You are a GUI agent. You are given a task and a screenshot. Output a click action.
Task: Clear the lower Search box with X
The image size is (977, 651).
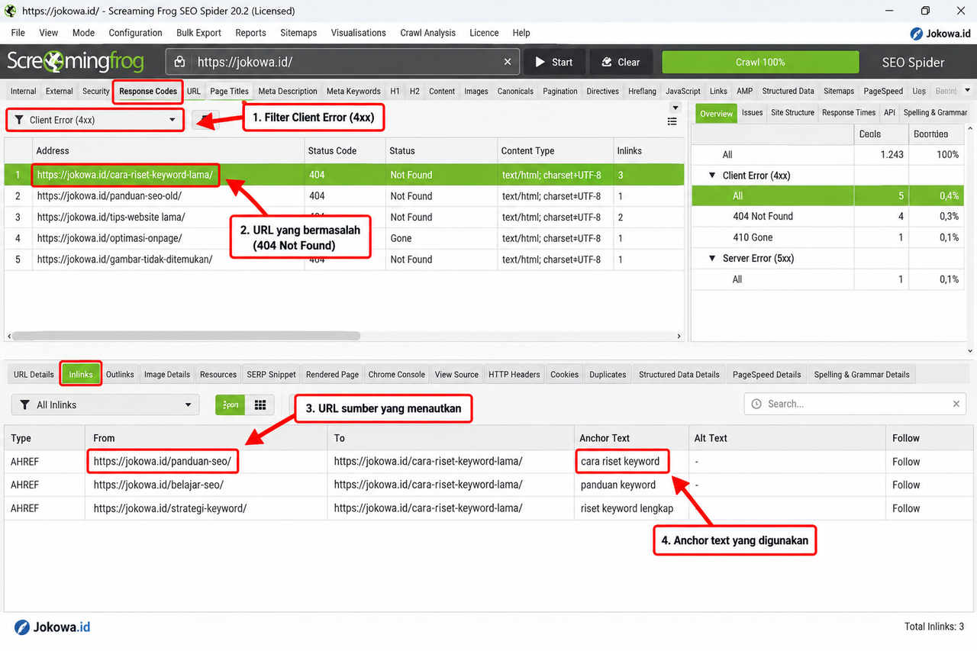[x=956, y=404]
